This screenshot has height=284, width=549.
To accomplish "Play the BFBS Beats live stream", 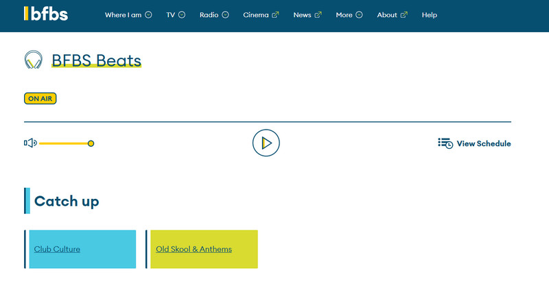I will pyautogui.click(x=266, y=143).
